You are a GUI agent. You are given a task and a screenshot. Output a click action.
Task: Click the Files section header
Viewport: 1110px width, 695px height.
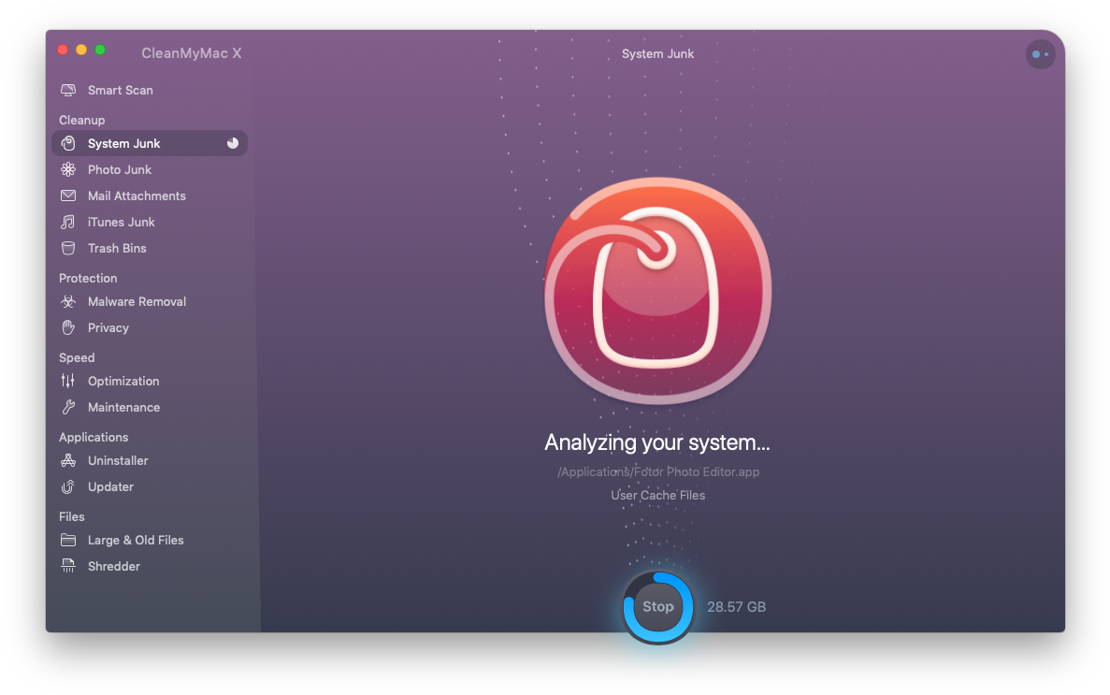71,516
